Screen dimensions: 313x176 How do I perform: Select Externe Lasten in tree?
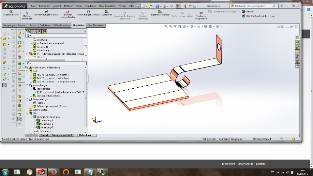[38, 110]
